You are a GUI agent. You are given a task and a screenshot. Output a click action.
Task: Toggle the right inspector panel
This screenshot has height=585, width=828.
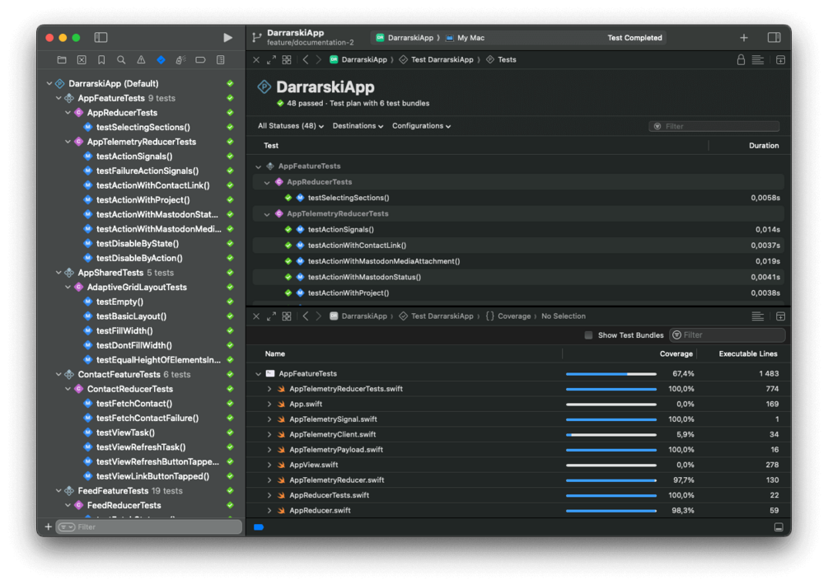(x=774, y=37)
